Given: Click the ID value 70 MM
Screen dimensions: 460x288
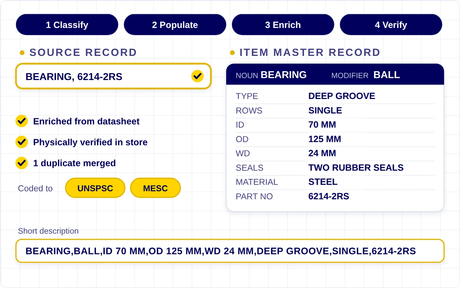Looking at the screenshot, I should [322, 125].
